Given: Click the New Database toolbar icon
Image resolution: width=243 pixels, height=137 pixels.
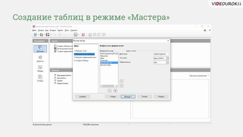Looking at the screenshot, I should click(35, 35).
